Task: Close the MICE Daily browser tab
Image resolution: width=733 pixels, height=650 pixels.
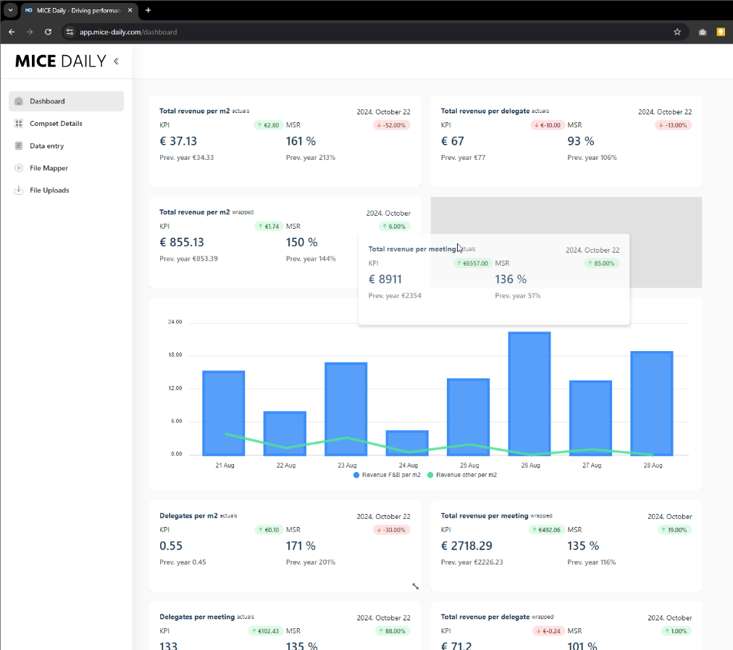Action: tap(130, 10)
